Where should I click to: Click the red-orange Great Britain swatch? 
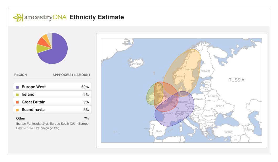pos(18,102)
